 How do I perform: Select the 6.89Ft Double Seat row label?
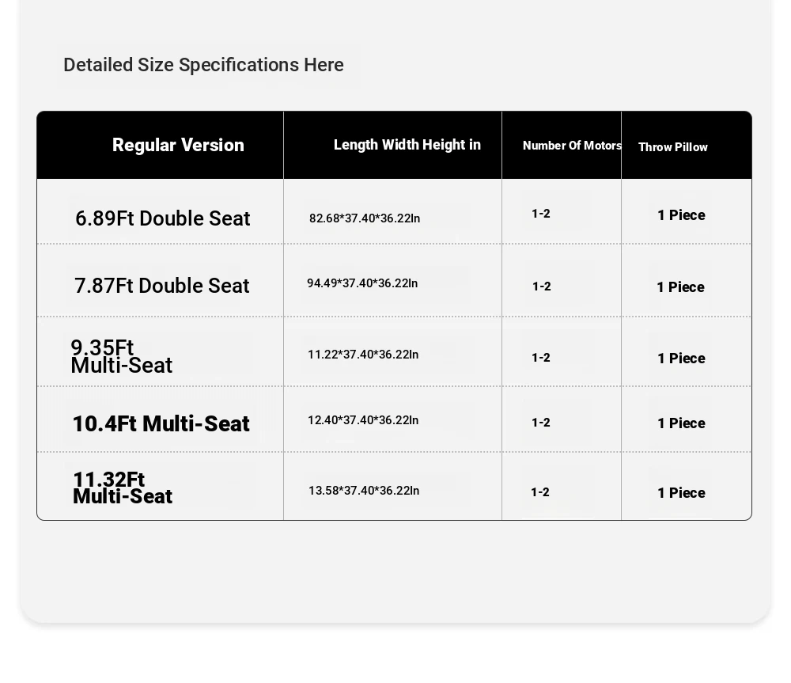[x=162, y=218]
